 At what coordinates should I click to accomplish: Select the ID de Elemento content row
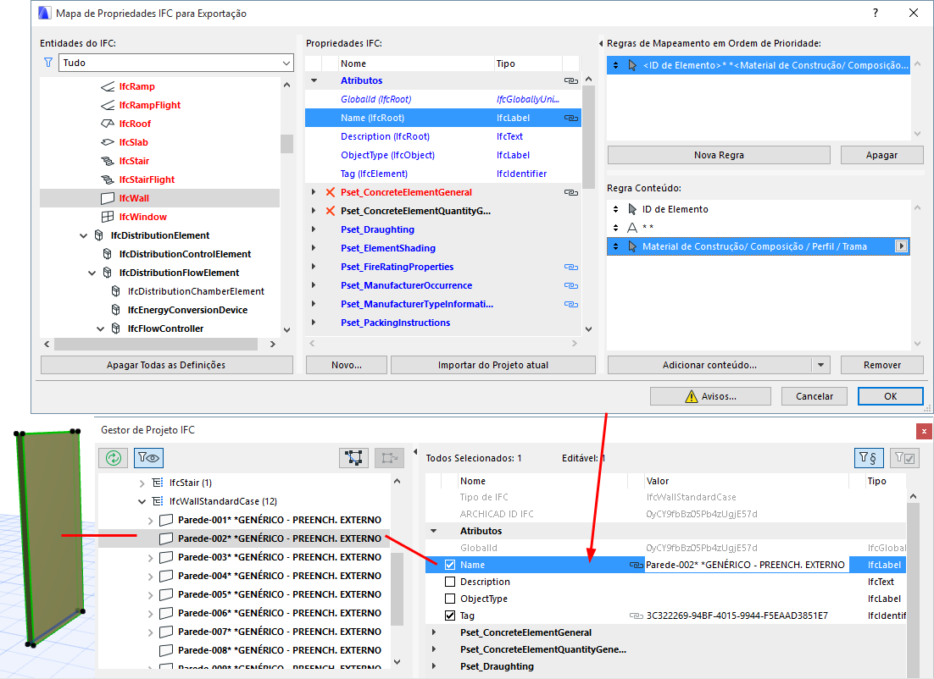tap(759, 209)
